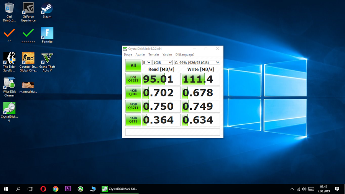Open the Temalar menu
The height and width of the screenshot is (194, 345).
154,55
